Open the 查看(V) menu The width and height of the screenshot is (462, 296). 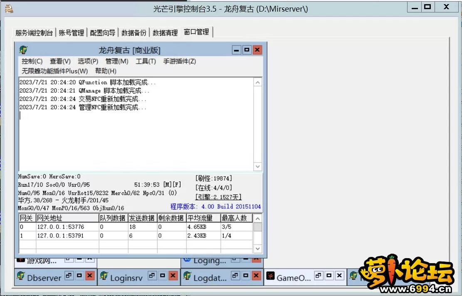click(x=60, y=61)
